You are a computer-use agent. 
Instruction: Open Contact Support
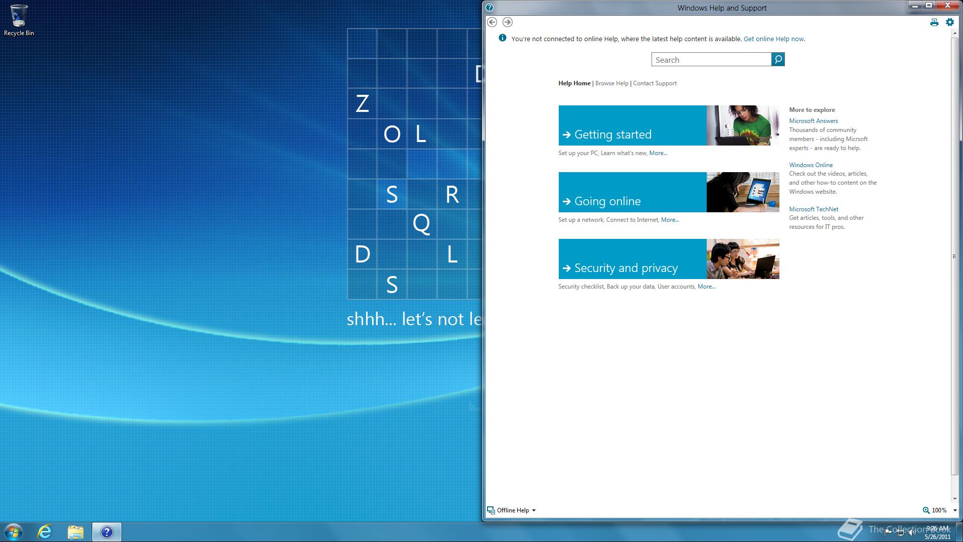point(655,83)
